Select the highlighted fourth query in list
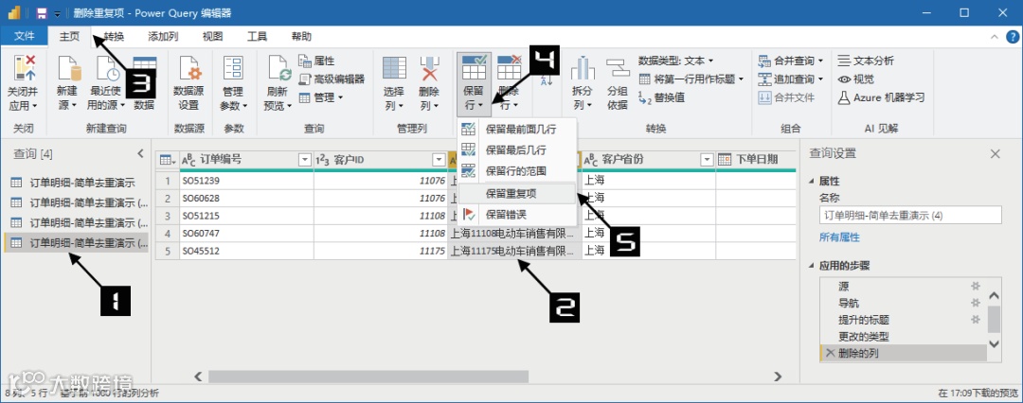Screen dimensions: 1023x403 (77, 242)
